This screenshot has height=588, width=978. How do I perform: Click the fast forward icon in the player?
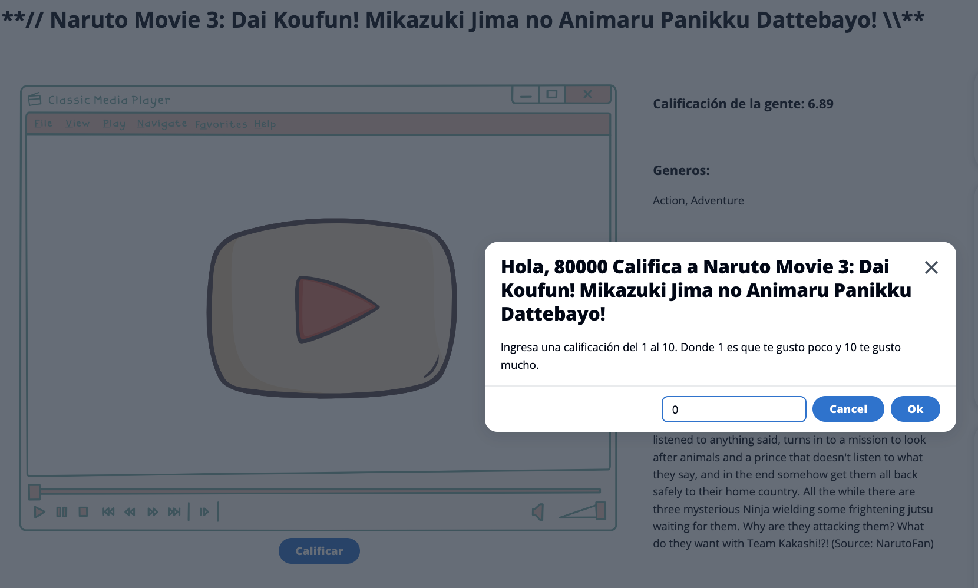coord(153,512)
